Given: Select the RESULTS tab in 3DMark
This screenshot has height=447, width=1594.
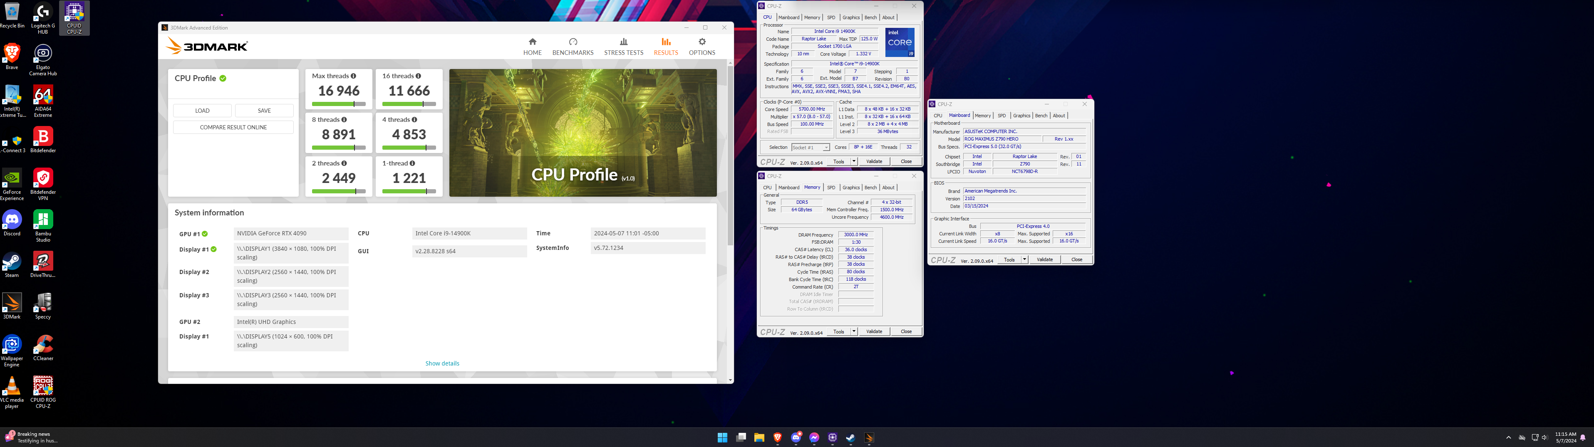Looking at the screenshot, I should pyautogui.click(x=666, y=47).
